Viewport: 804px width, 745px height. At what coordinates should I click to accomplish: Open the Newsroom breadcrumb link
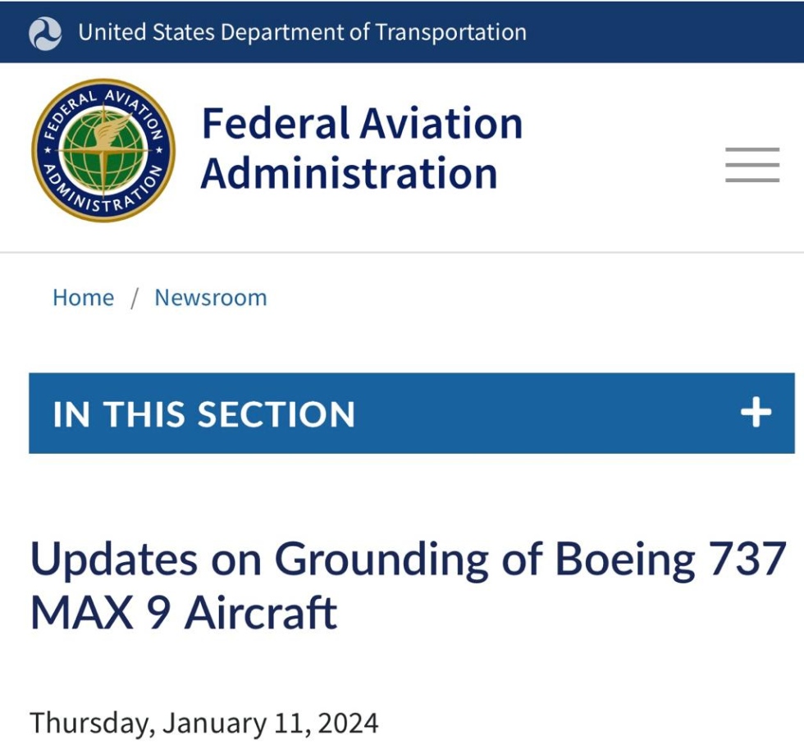click(x=211, y=297)
